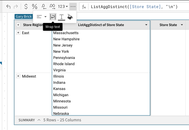Apply percent format

[35, 7]
